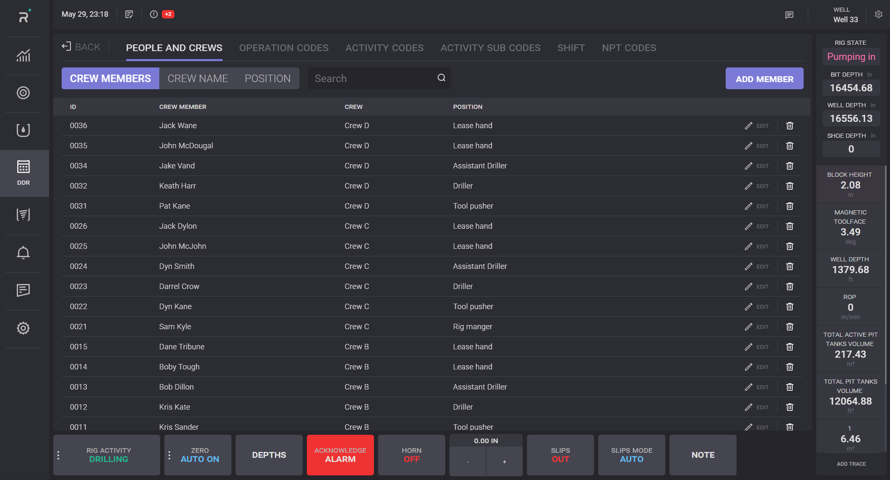Toggle the Horn Off control

tap(411, 455)
